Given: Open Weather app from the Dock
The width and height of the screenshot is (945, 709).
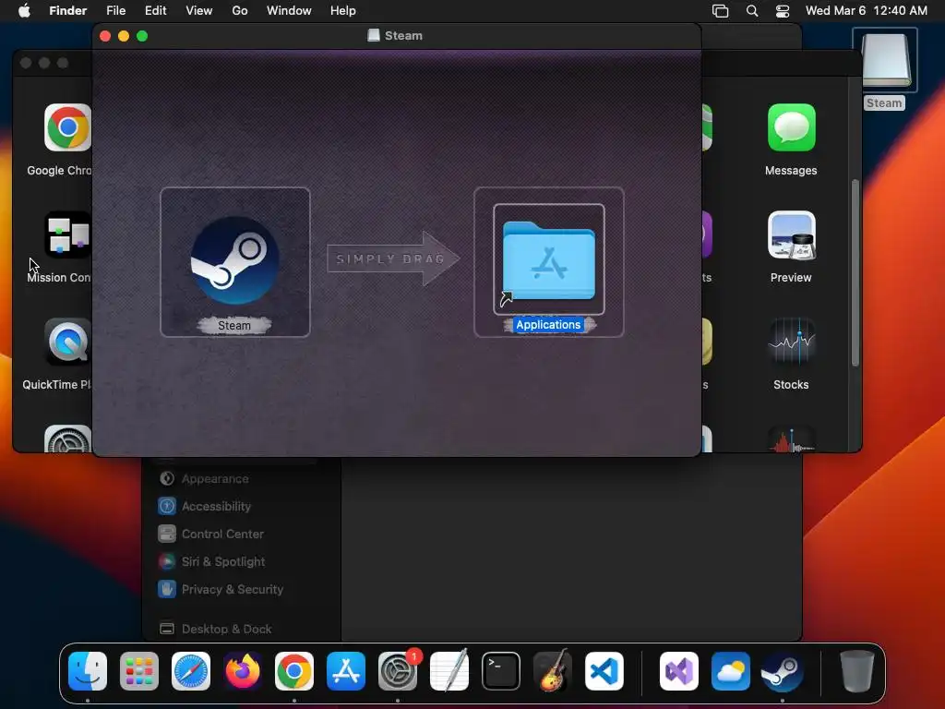Looking at the screenshot, I should (x=731, y=671).
